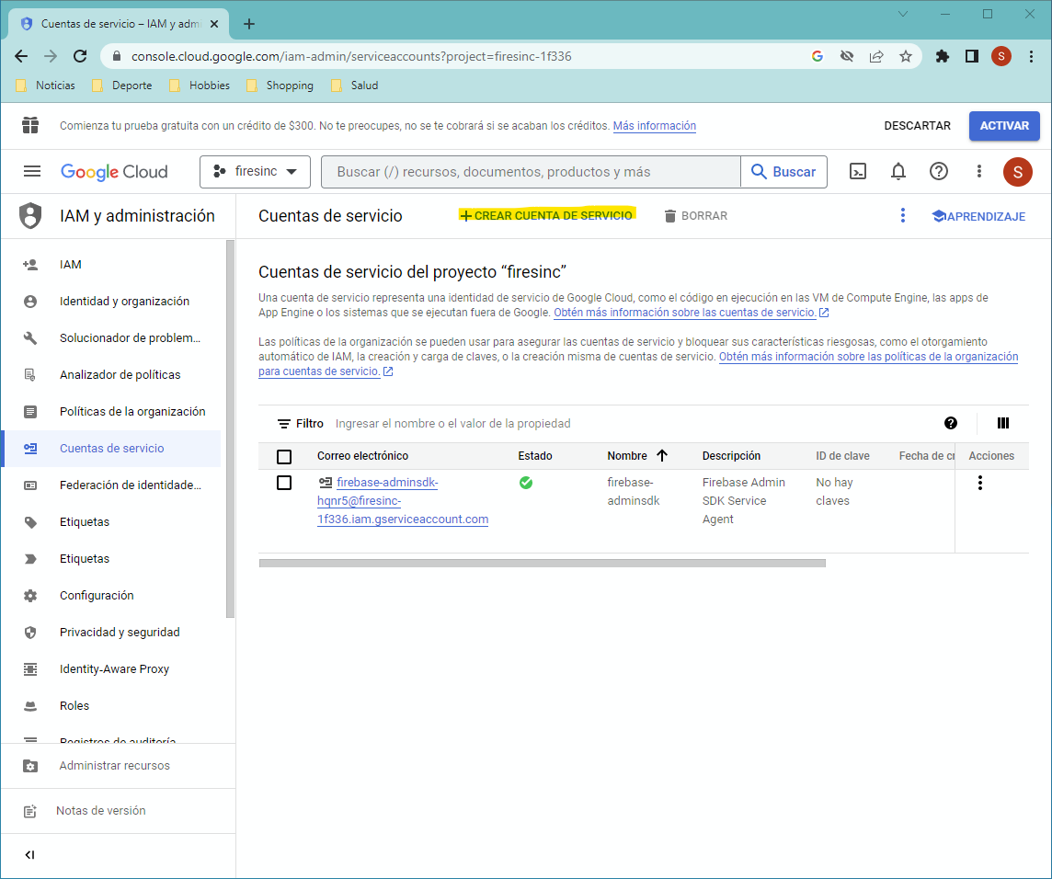
Task: Sort by Nombre column arrow
Action: [662, 456]
